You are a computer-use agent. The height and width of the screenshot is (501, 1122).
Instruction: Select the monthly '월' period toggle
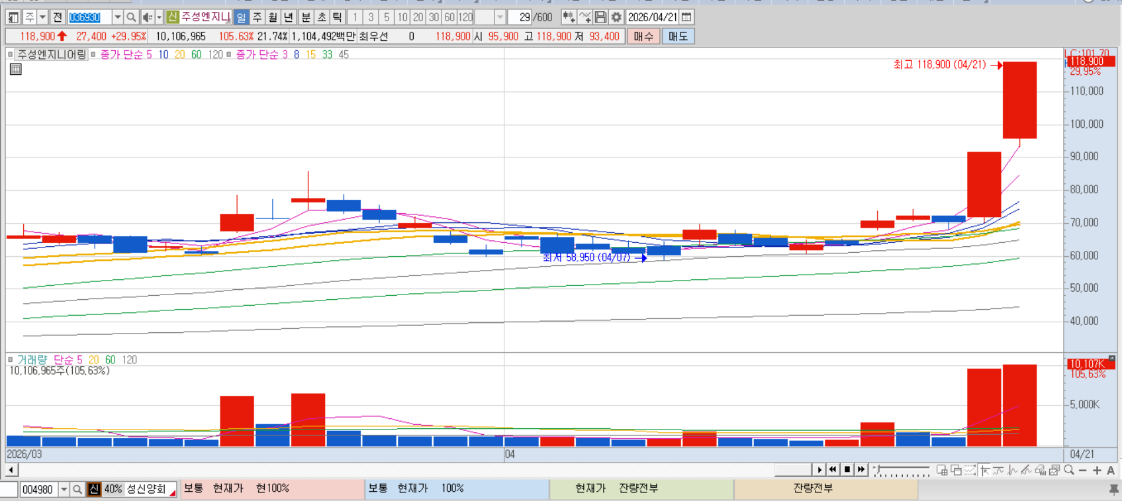coord(273,17)
